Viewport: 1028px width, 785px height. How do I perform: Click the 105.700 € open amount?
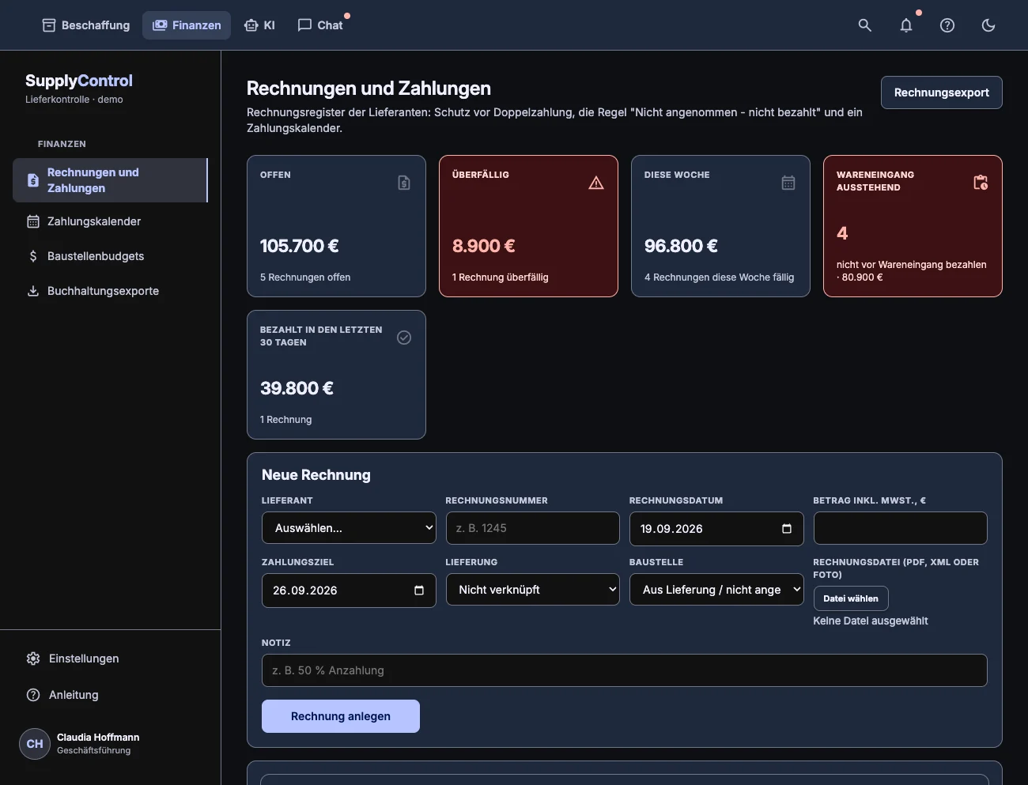(x=300, y=246)
